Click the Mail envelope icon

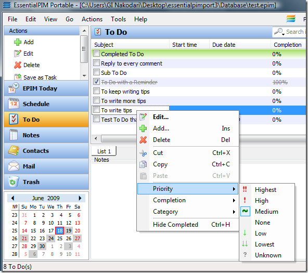14,166
